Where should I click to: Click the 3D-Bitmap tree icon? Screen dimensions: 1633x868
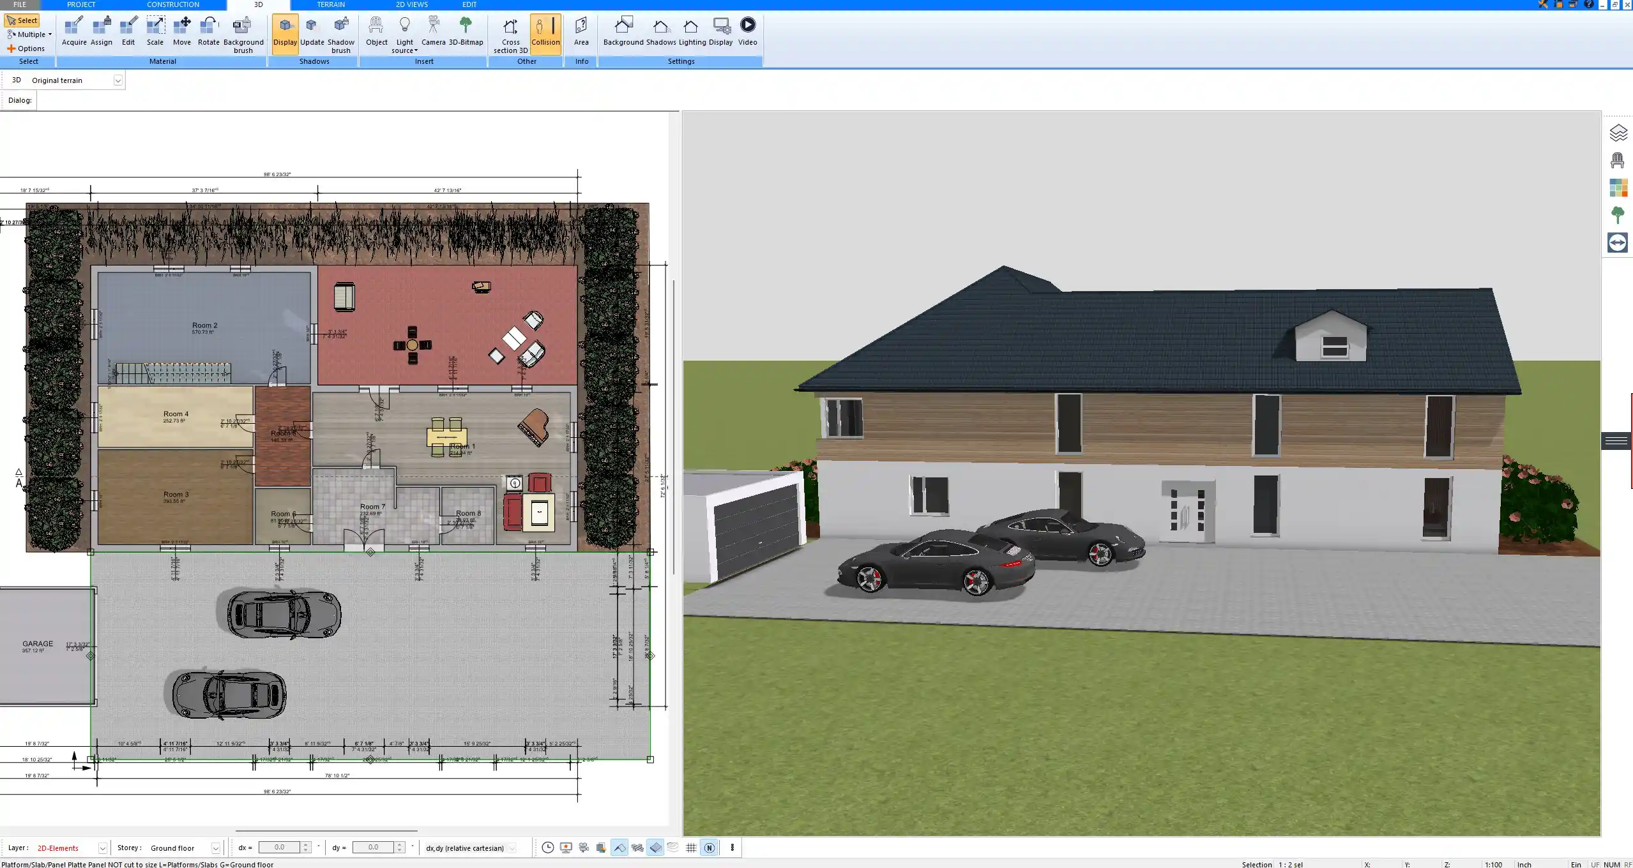(x=466, y=32)
